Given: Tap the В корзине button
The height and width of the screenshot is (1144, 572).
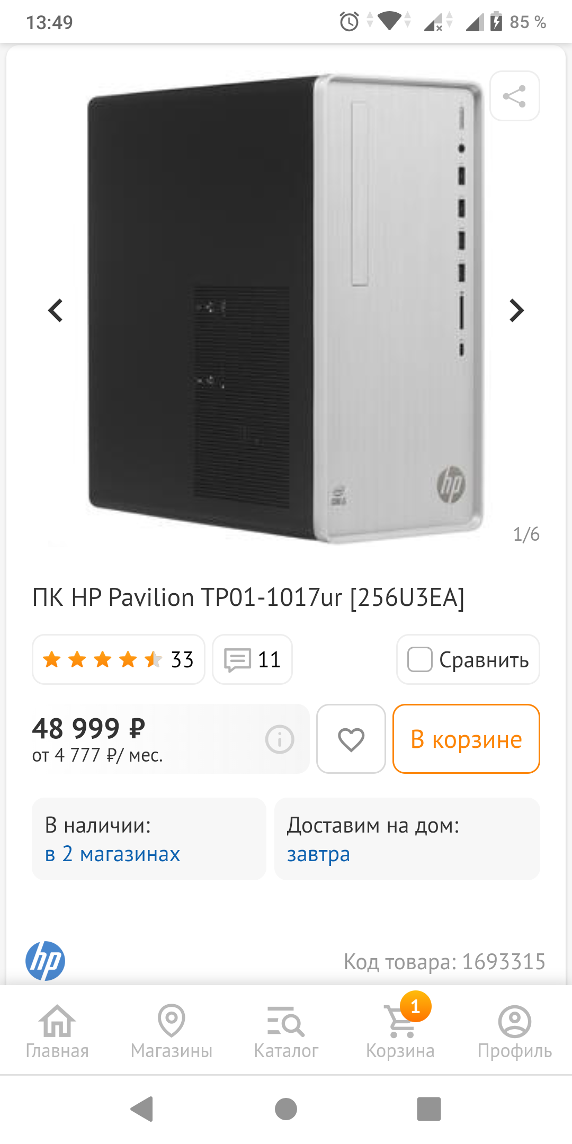Looking at the screenshot, I should point(466,739).
